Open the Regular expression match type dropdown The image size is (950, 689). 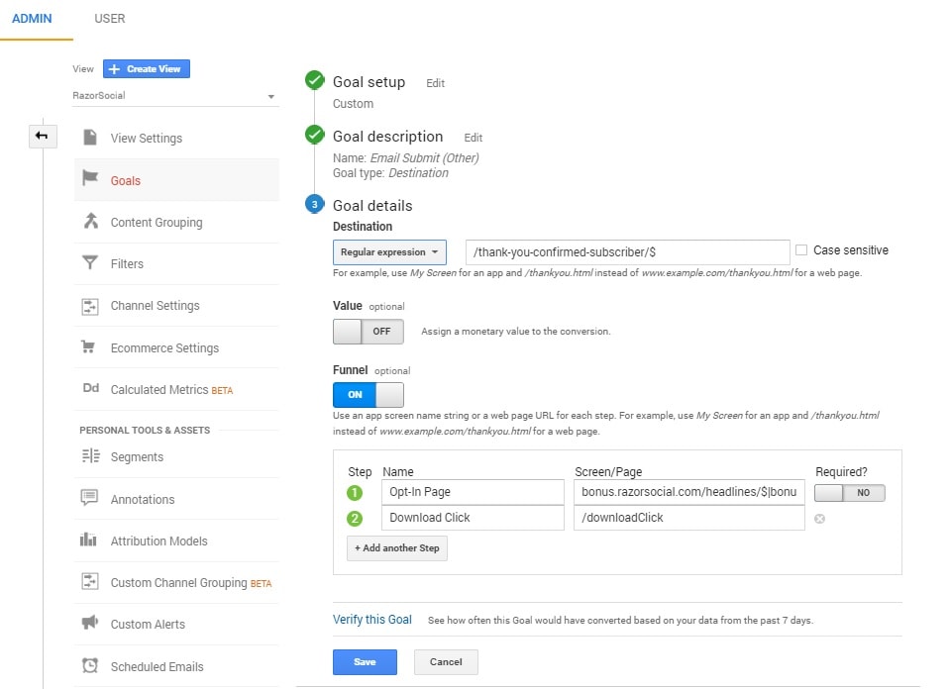click(x=389, y=252)
